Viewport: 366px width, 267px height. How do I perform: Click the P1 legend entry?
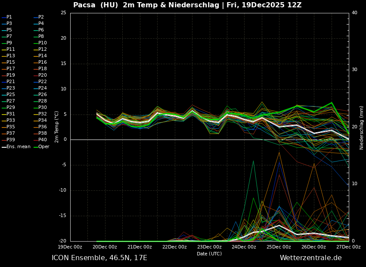(9, 17)
